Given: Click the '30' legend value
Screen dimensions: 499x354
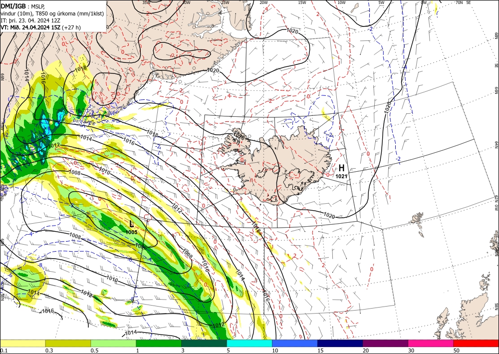Looking at the screenshot, I should [411, 351].
